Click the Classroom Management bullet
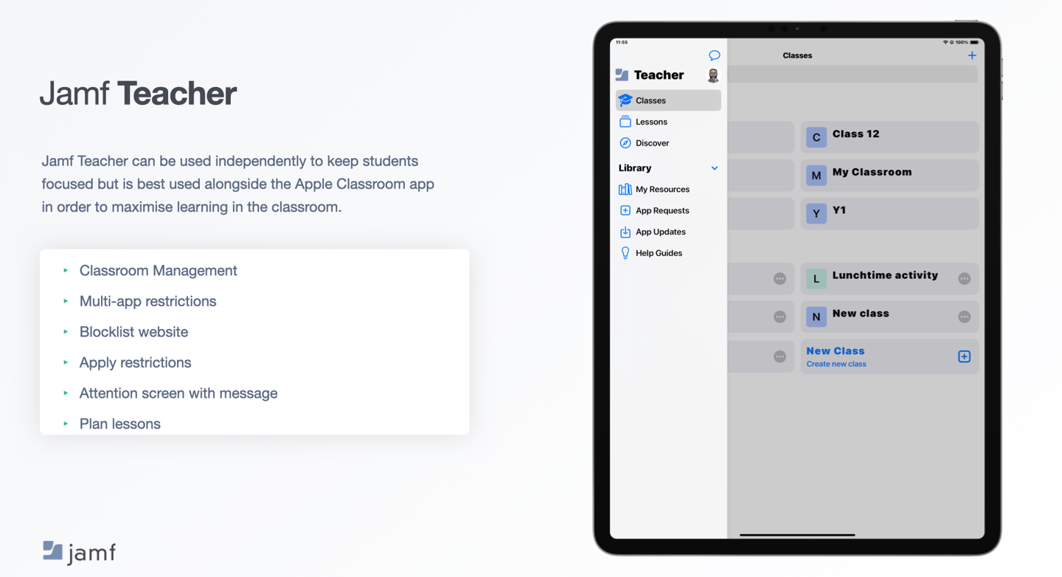This screenshot has height=577, width=1062. [158, 271]
